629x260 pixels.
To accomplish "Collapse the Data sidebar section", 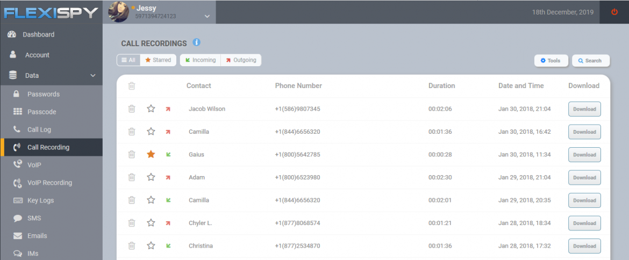I will point(92,75).
